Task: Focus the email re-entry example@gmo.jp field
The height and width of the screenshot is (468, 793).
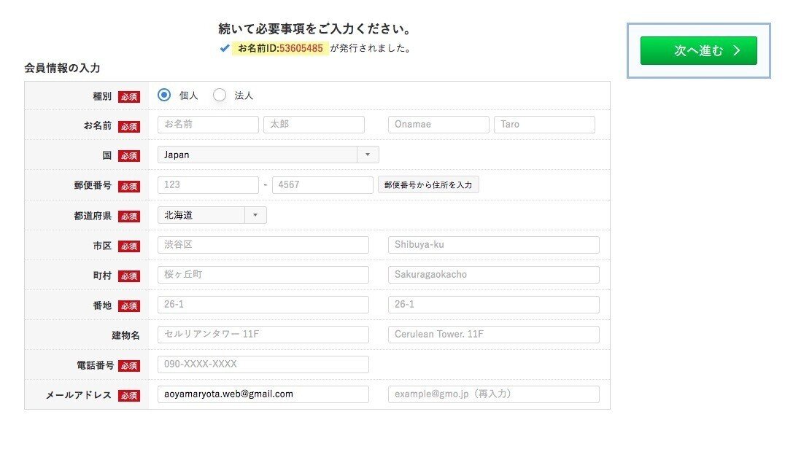Action: pyautogui.click(x=494, y=394)
